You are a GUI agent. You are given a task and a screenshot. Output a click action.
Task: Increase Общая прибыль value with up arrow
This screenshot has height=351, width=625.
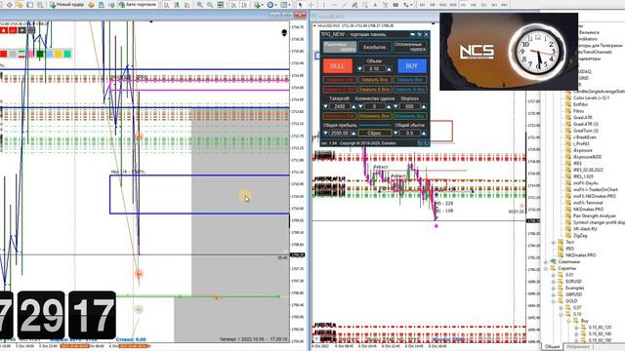click(x=354, y=134)
